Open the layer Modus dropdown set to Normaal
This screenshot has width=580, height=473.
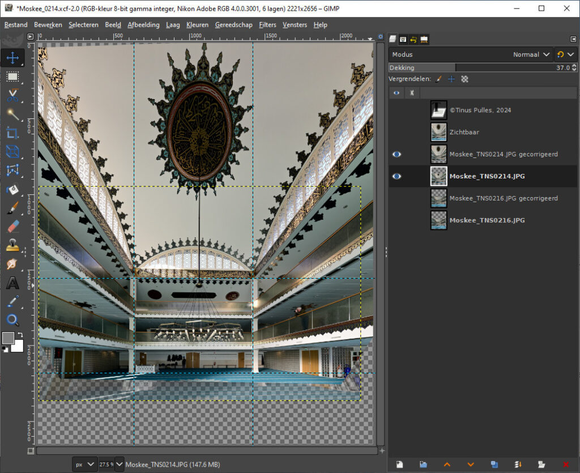[531, 54]
